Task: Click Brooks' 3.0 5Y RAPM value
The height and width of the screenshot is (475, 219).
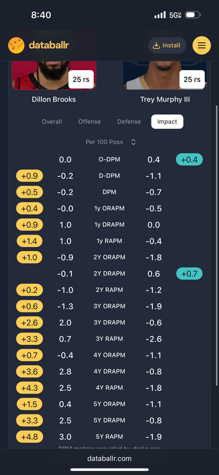Action: (x=65, y=437)
